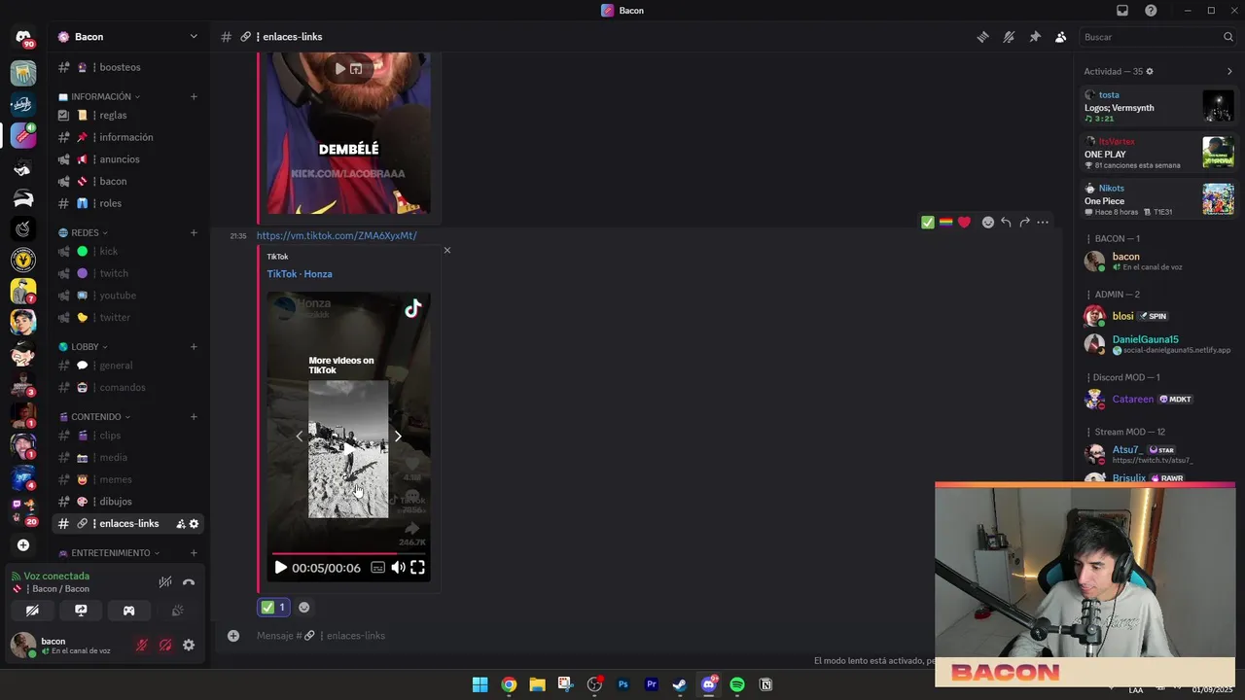Toggle channel notification mute bell icon
Screen dimensions: 1245x700
[1009, 37]
